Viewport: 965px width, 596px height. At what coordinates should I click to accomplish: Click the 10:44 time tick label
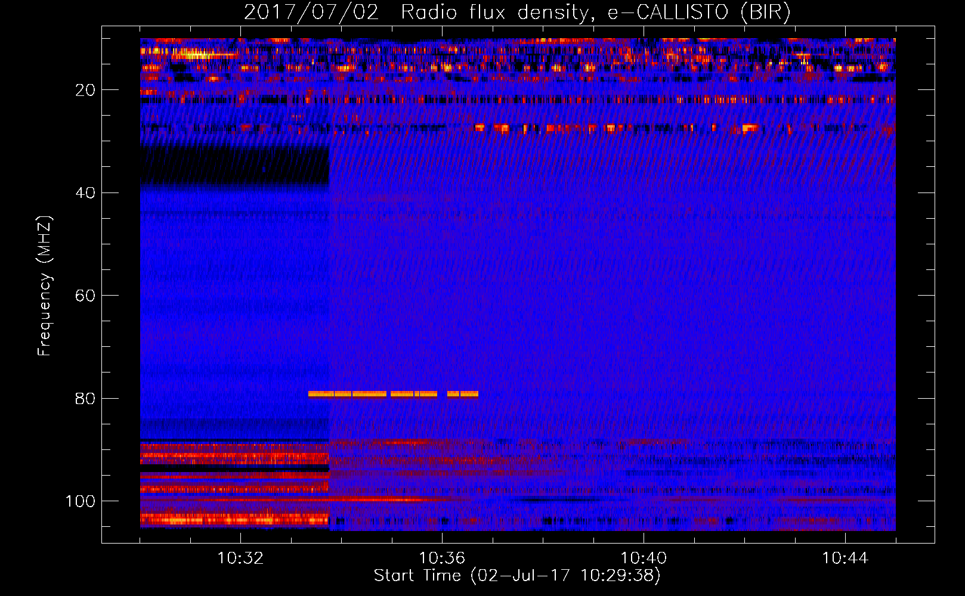pos(845,558)
